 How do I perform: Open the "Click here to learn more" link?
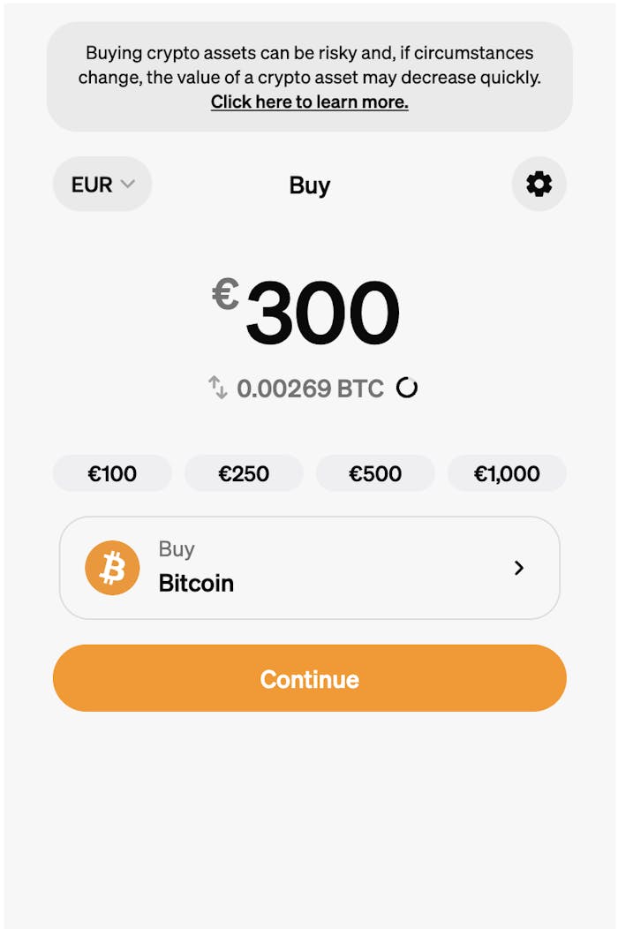coord(309,102)
